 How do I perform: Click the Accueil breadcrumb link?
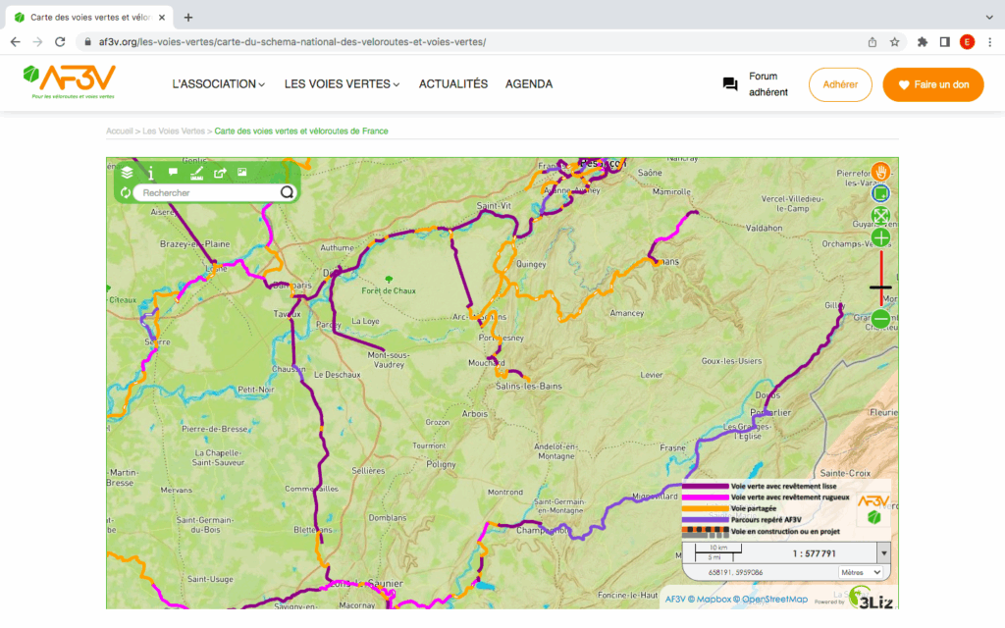(x=119, y=131)
